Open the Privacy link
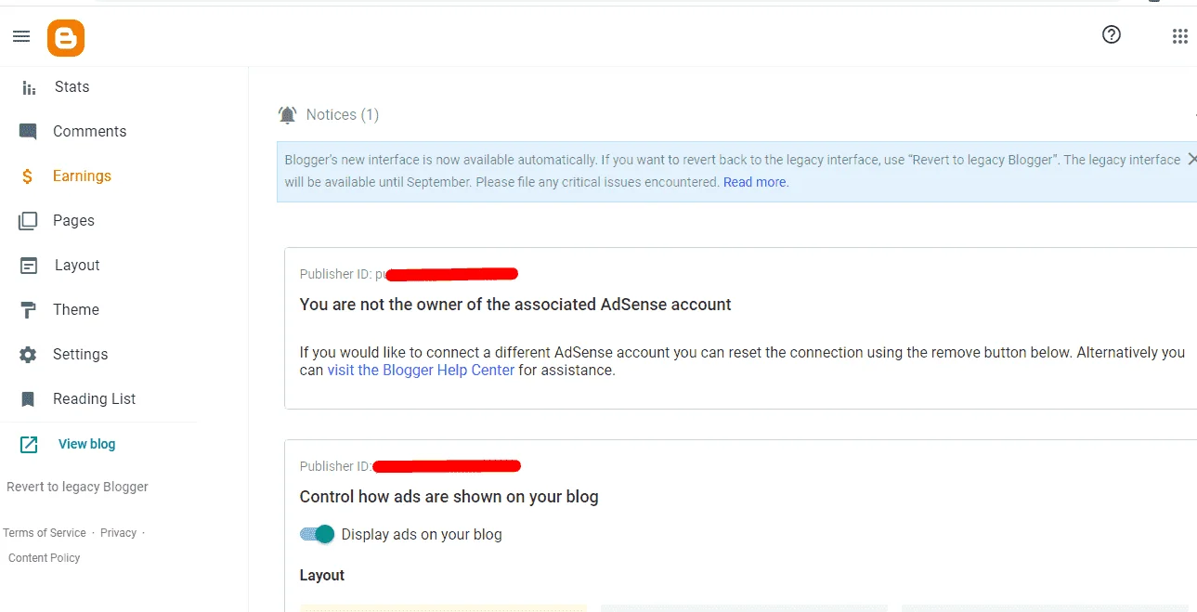This screenshot has height=612, width=1197. (x=118, y=533)
